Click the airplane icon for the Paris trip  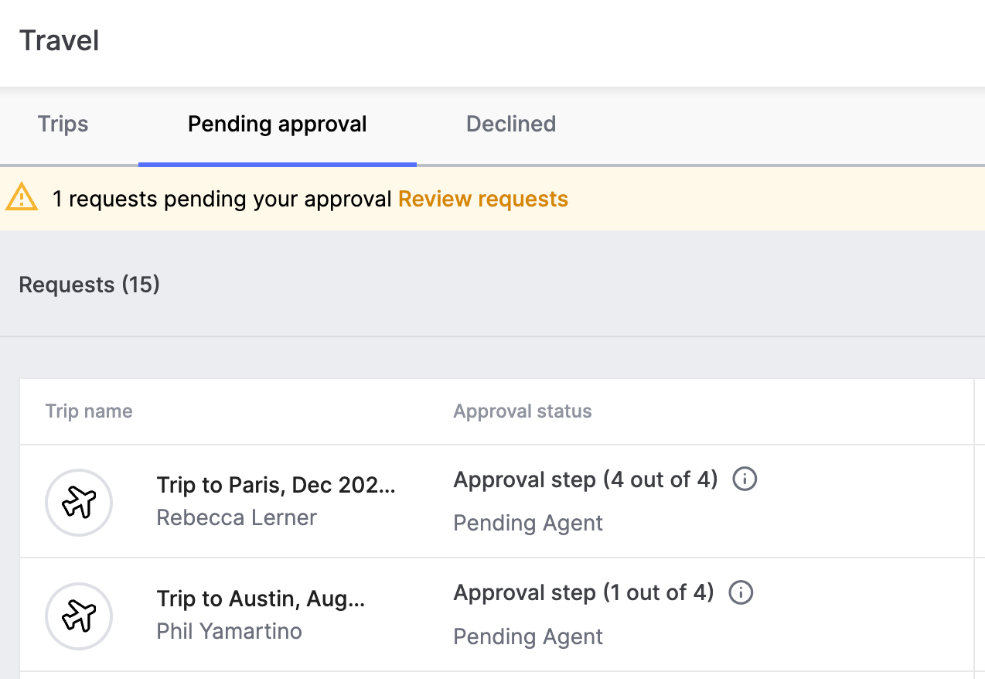(79, 503)
